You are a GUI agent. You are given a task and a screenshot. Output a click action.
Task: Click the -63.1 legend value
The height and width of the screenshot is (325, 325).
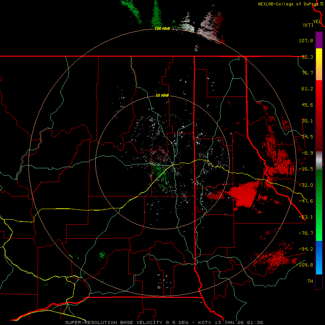pos(306,217)
